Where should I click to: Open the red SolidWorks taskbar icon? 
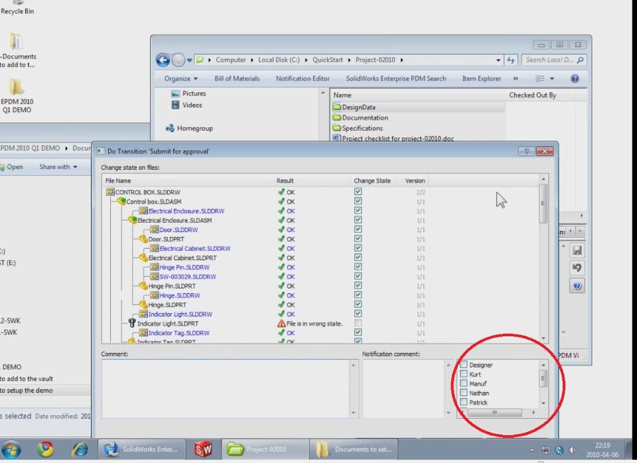(204, 450)
